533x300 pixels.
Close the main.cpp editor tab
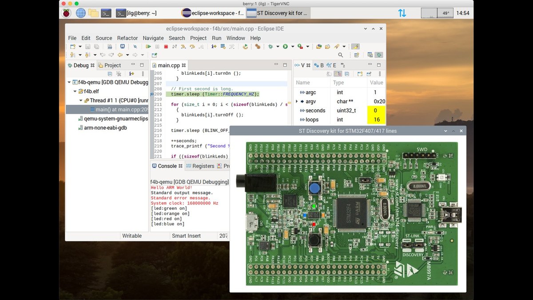pos(183,65)
